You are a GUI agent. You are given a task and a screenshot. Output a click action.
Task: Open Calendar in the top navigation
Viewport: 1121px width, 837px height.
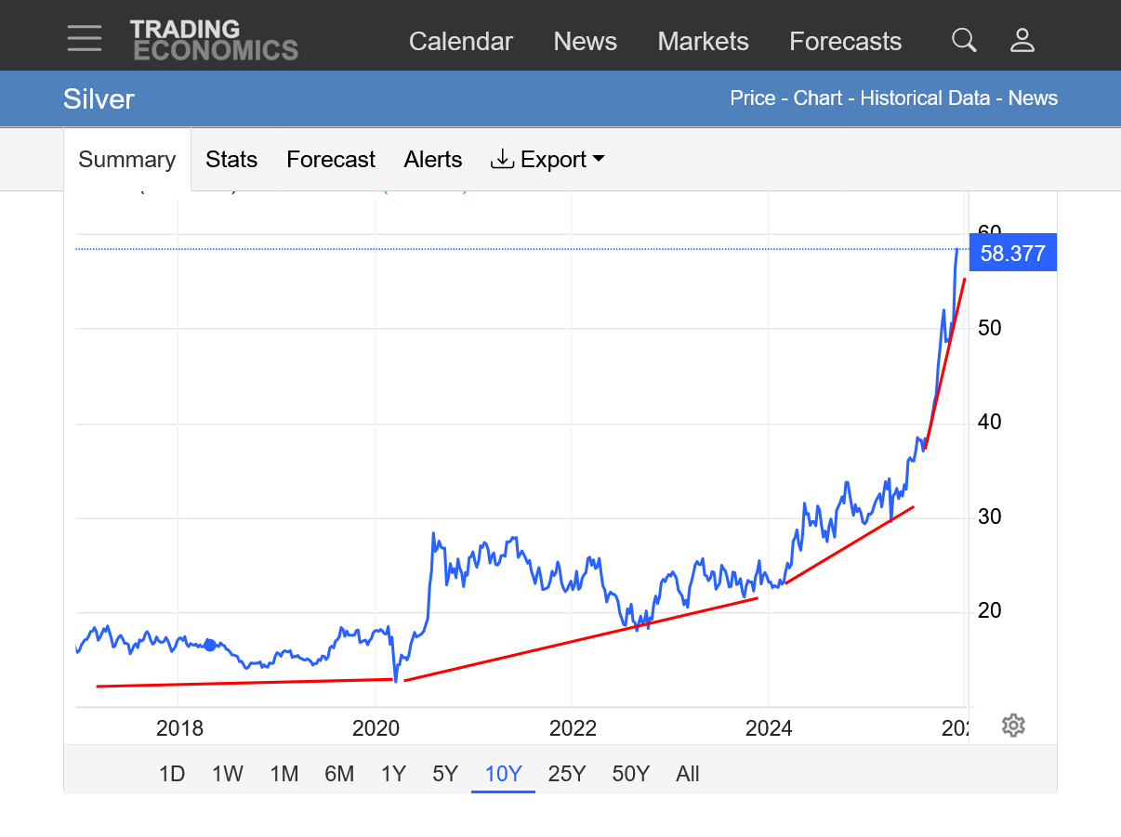[461, 42]
